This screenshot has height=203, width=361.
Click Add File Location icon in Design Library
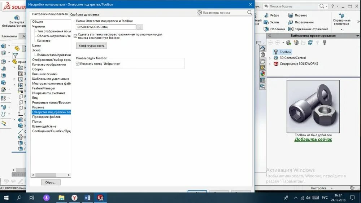(296, 43)
